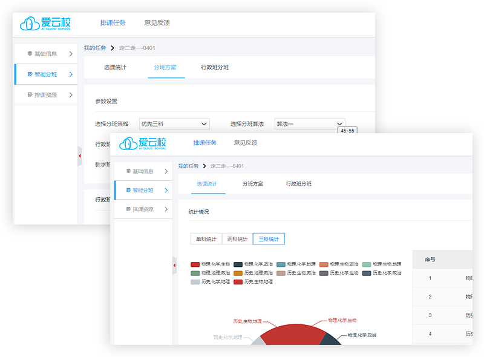Click the 智能分班 sidebar icon in the back window
Viewport: 484px width, 357px height.
(x=30, y=74)
